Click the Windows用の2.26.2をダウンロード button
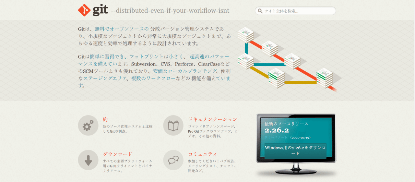The height and width of the screenshot is (182, 415). [295, 151]
